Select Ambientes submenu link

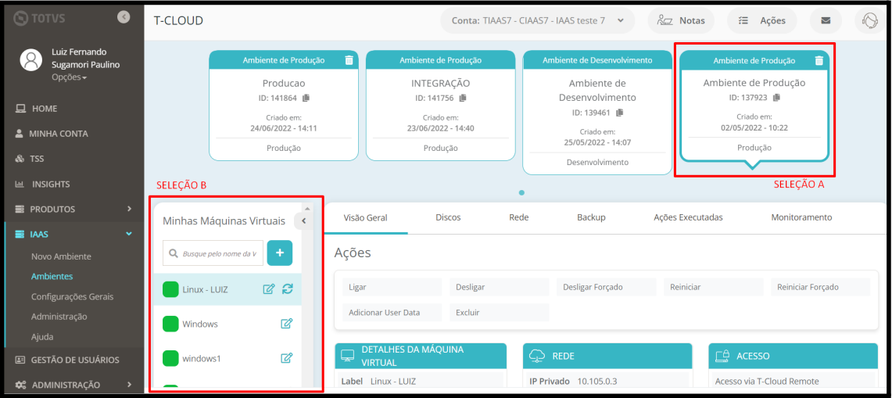tap(52, 276)
